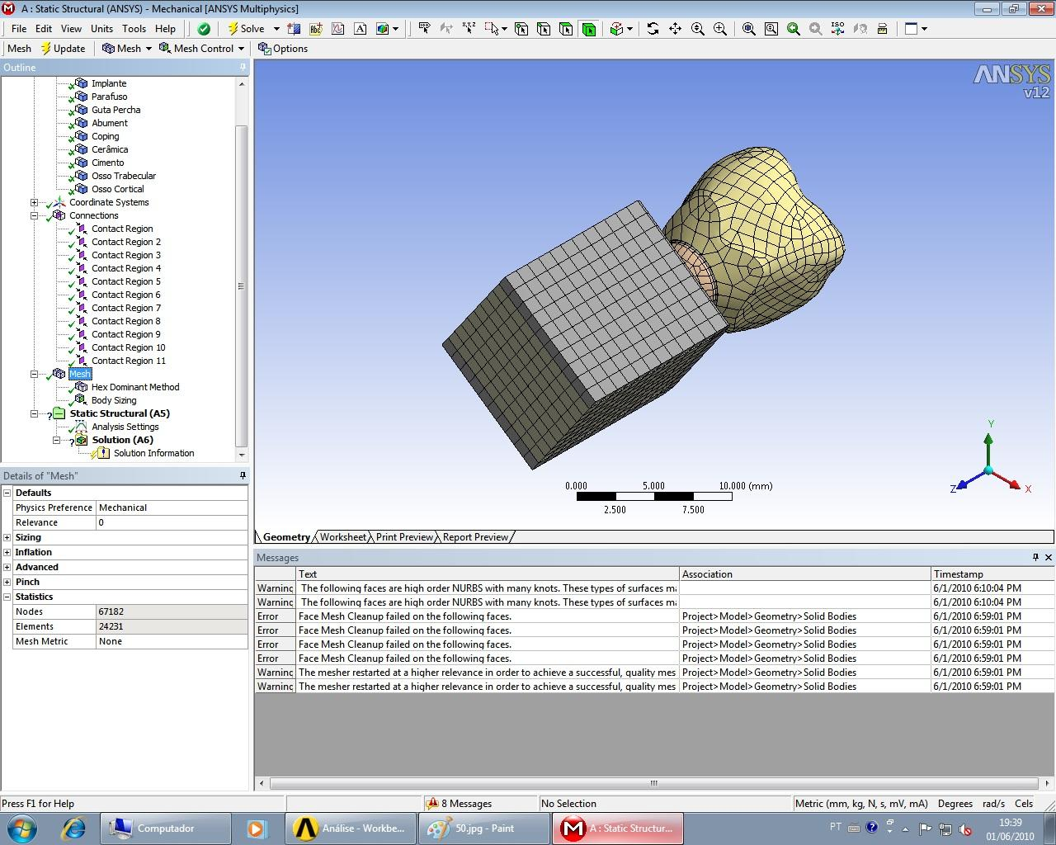Click the Mesh context label in toolbar
1056x845 pixels.
(x=19, y=49)
